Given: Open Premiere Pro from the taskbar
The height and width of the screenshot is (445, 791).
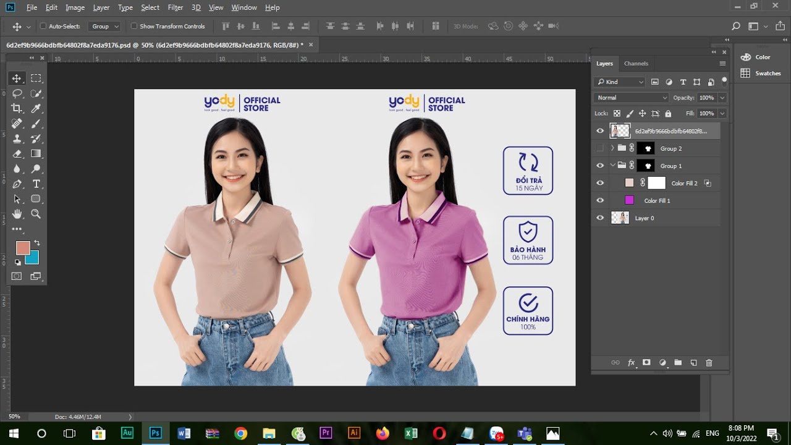Looking at the screenshot, I should click(x=326, y=433).
